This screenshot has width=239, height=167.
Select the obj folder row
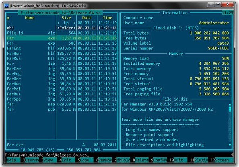(62, 28)
